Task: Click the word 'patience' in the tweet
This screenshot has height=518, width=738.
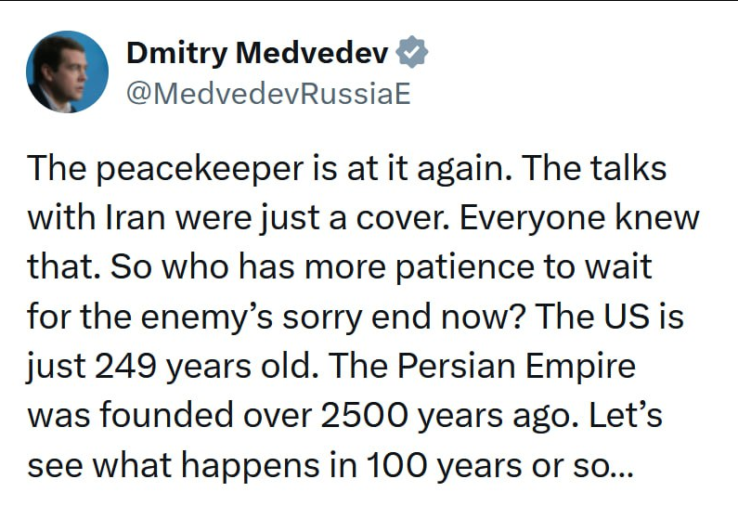Action: point(442,267)
